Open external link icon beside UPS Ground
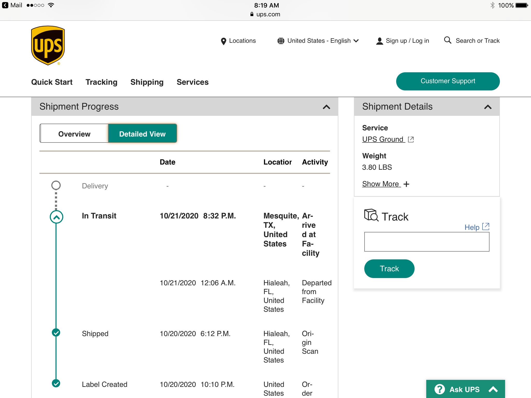 pyautogui.click(x=411, y=139)
